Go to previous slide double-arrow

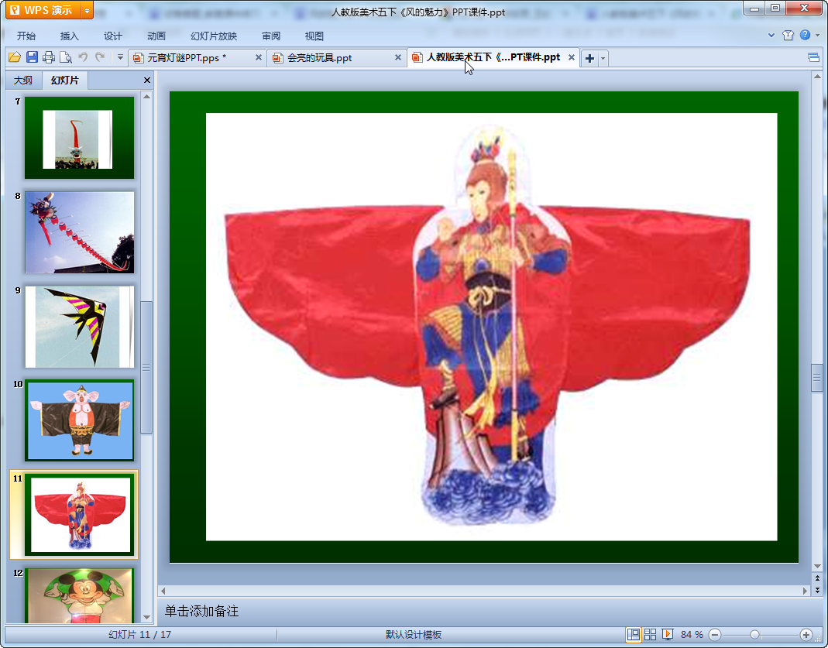coord(817,579)
